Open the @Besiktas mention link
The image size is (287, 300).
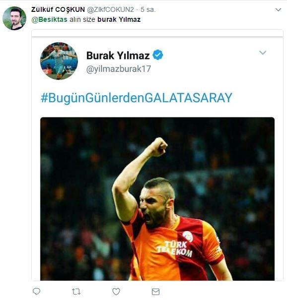(x=49, y=19)
